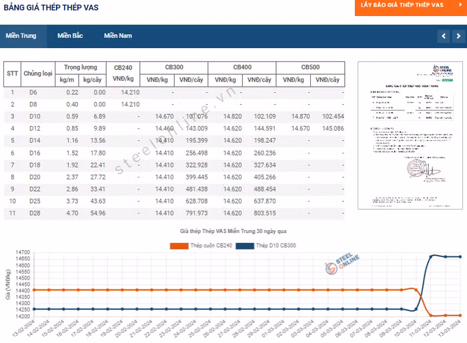Toggle the blue Thép D10 CB300 legend swatch
This screenshot has height=343, width=467.
245,246
